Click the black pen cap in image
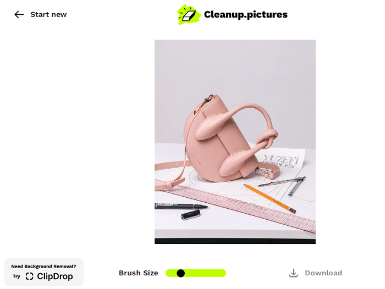385x289 pixels. coord(190,215)
